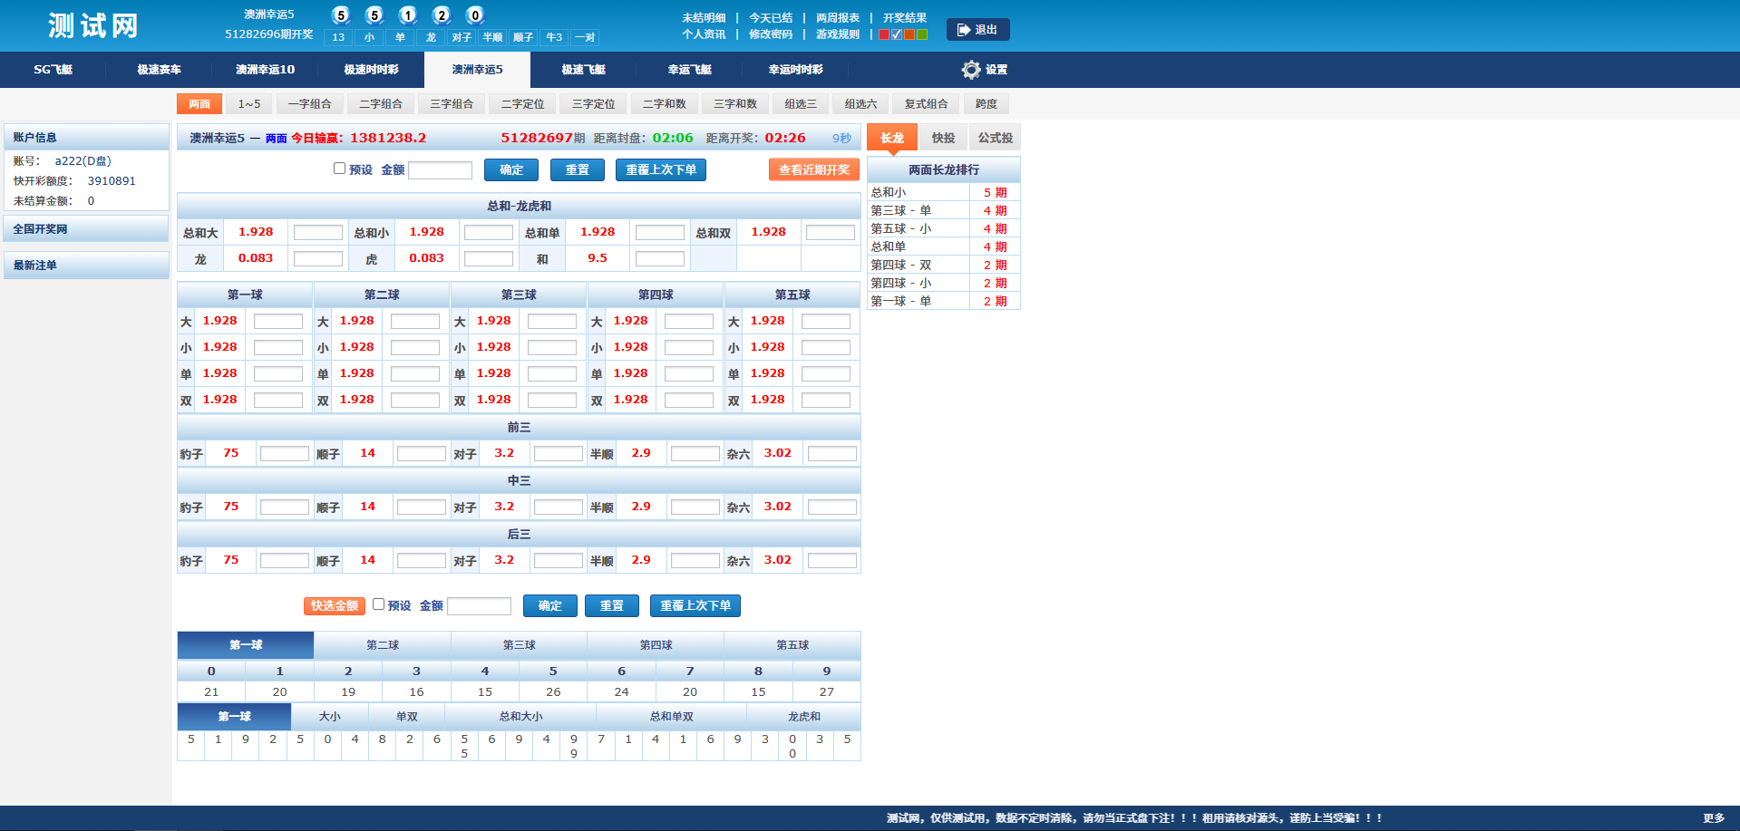This screenshot has width=1740, height=831.
Task: Choose the orange theme color square
Action: click(909, 34)
